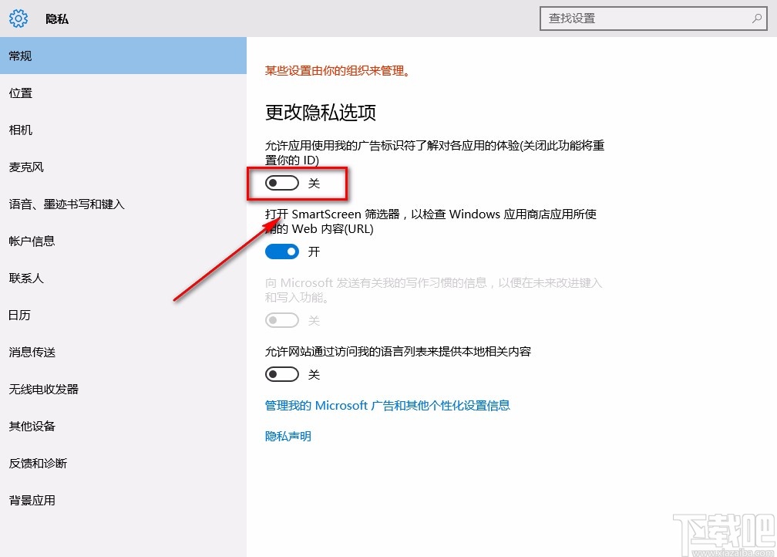Viewport: 777px width, 557px height.
Task: Turn off the SmartScreen 筛选器 toggle
Action: click(281, 251)
